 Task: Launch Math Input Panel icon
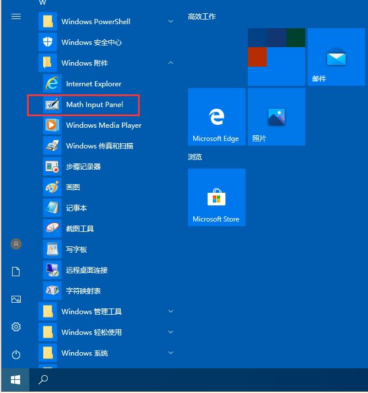[x=52, y=104]
